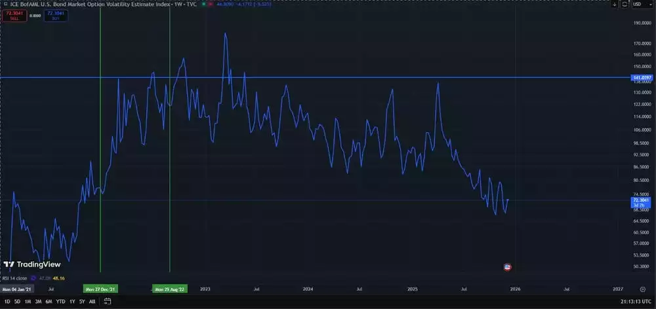Click the 21:13:13 UTC timezone selector
The image size is (656, 309).
click(635, 302)
